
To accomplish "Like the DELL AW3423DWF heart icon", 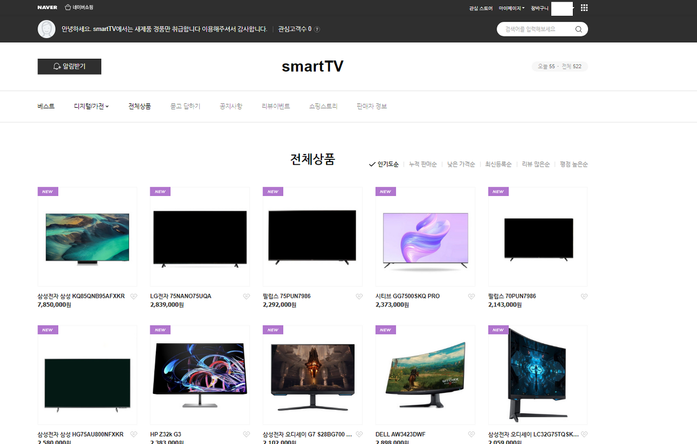I will pos(472,435).
